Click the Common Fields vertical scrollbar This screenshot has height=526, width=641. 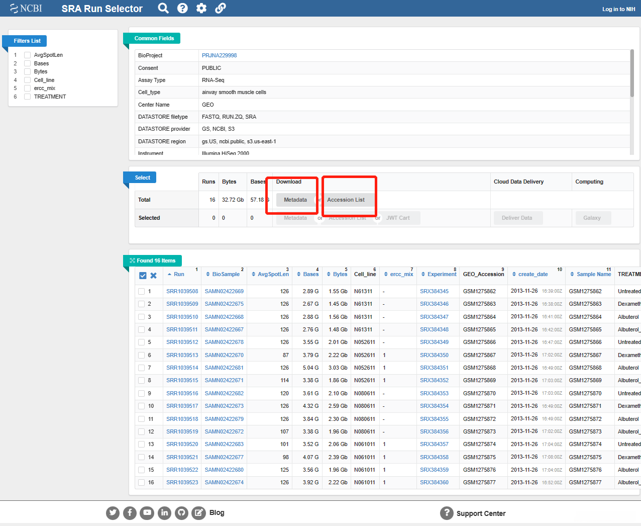632,73
